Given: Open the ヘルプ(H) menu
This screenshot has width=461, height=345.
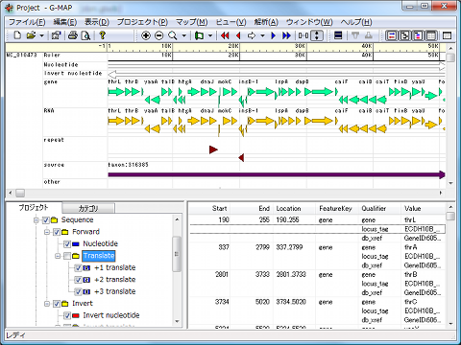Looking at the screenshot, I should [x=356, y=22].
